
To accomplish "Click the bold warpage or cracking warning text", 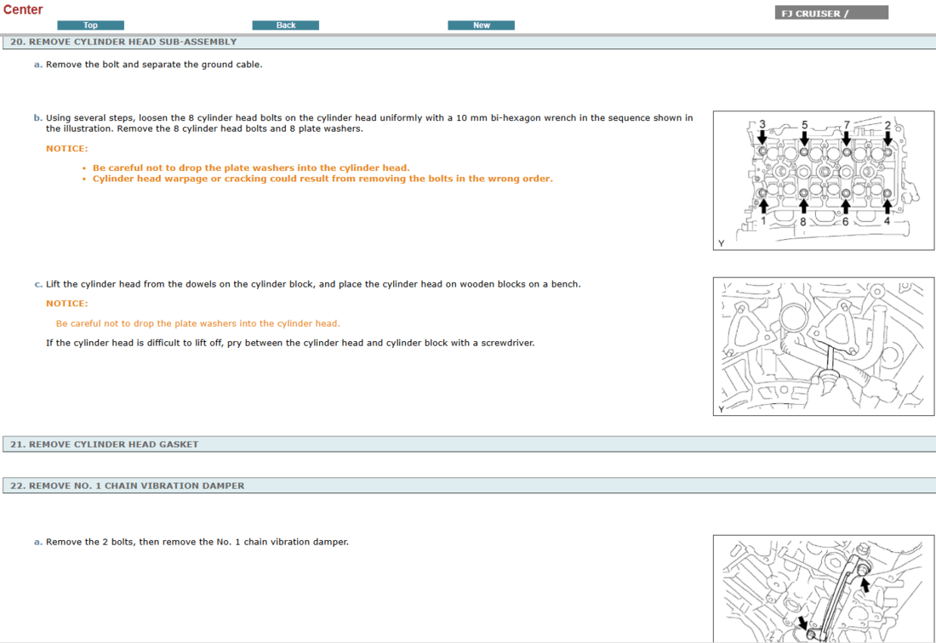I will point(322,179).
